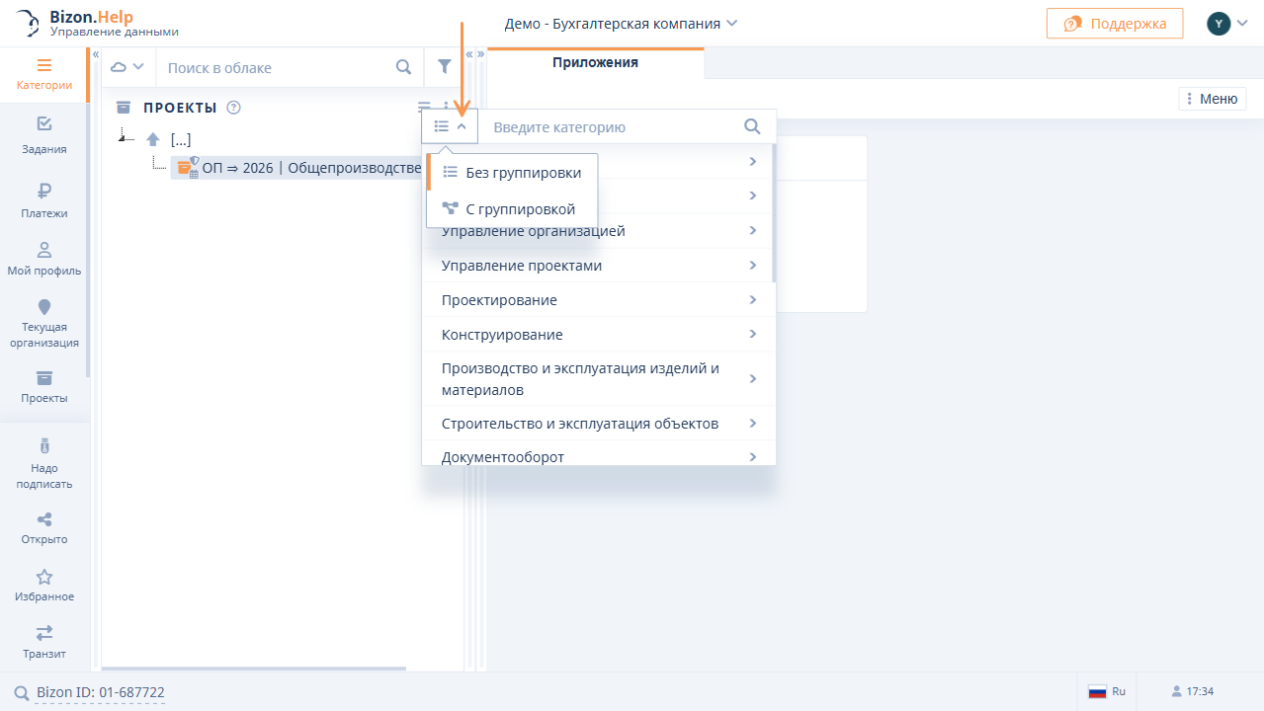
Task: Expand the cloud storage selector dropdown
Action: click(127, 67)
